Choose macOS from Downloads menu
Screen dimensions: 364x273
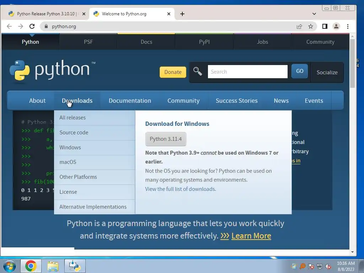(x=95, y=162)
